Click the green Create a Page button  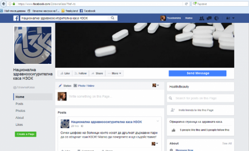click(25, 134)
